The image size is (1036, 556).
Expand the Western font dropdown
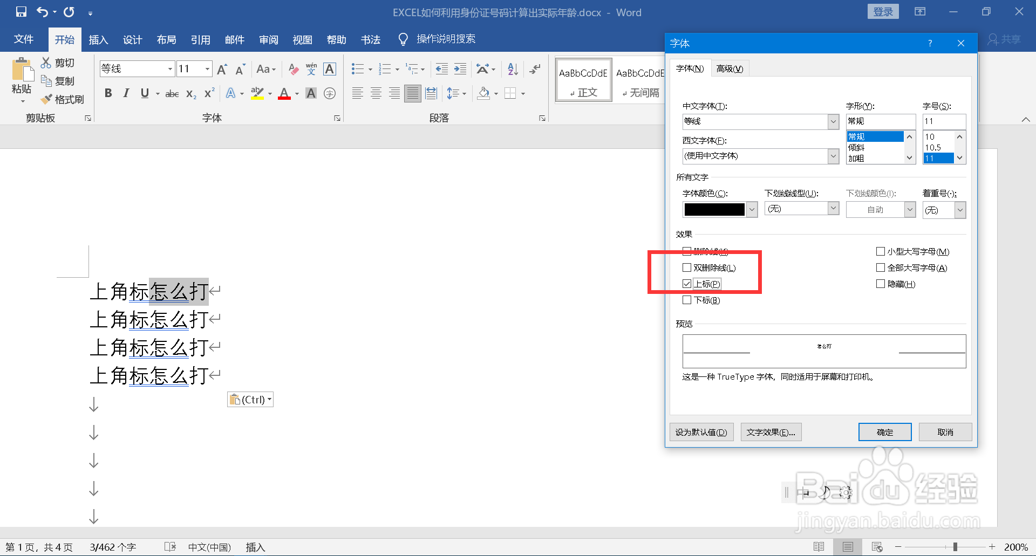[833, 156]
